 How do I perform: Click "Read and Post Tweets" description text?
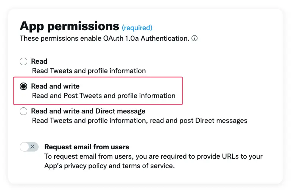click(67, 96)
